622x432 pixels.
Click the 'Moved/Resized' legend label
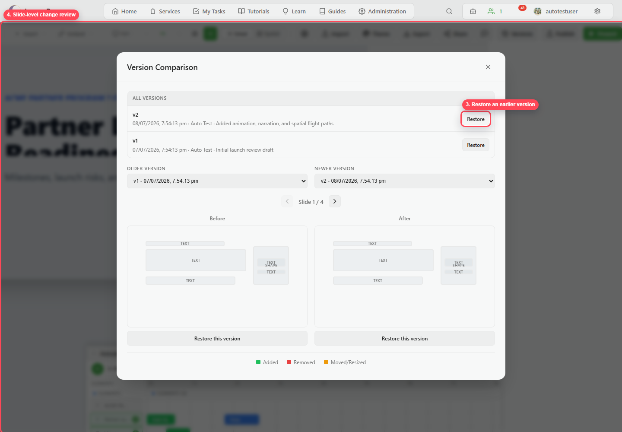pyautogui.click(x=348, y=362)
